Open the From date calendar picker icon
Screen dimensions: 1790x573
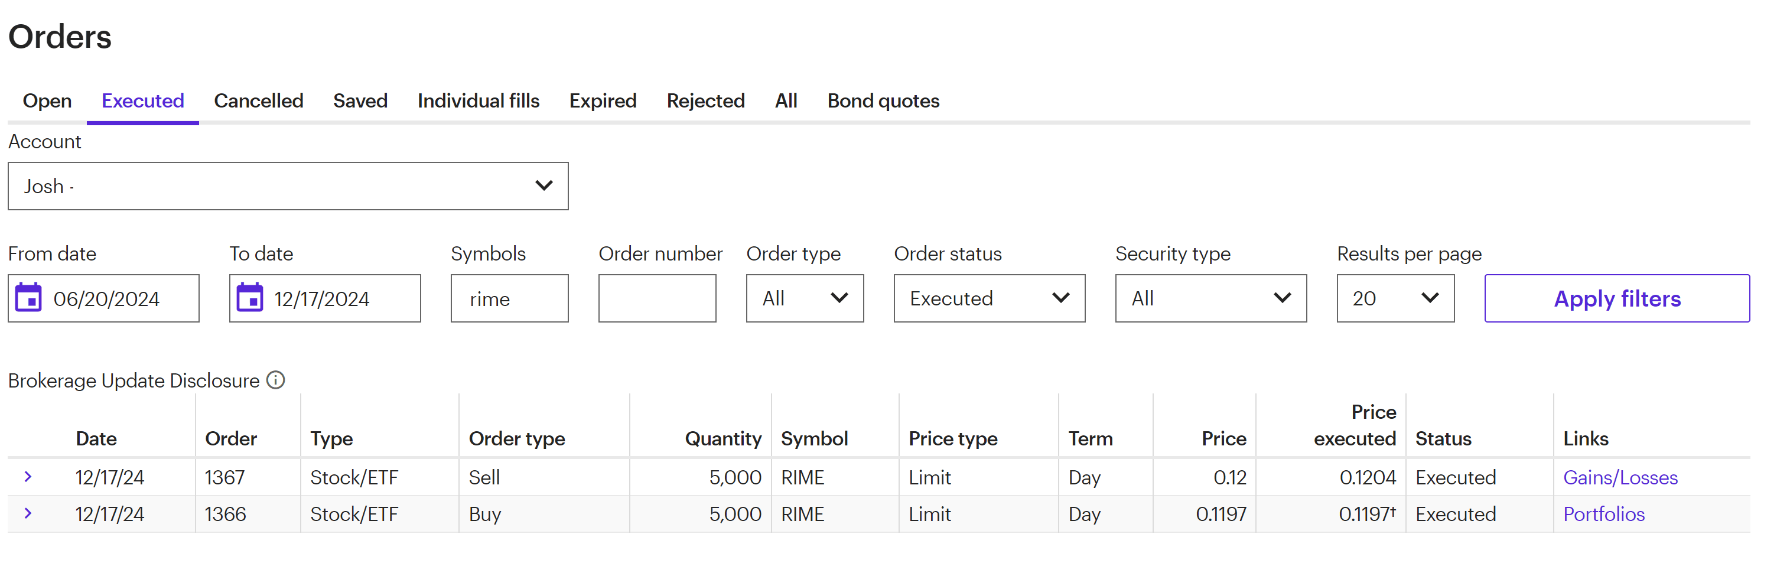pos(28,298)
